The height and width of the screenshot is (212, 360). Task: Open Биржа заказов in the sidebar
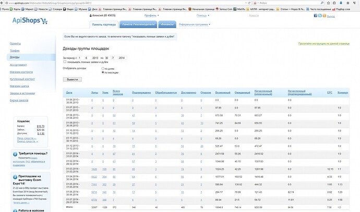coord(19,101)
